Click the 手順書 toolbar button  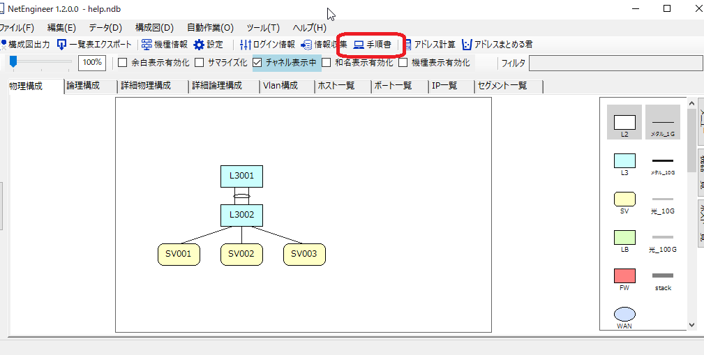coord(372,45)
